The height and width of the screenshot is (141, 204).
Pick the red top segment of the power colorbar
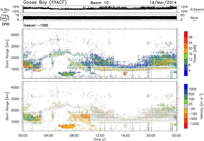(x=186, y=34)
